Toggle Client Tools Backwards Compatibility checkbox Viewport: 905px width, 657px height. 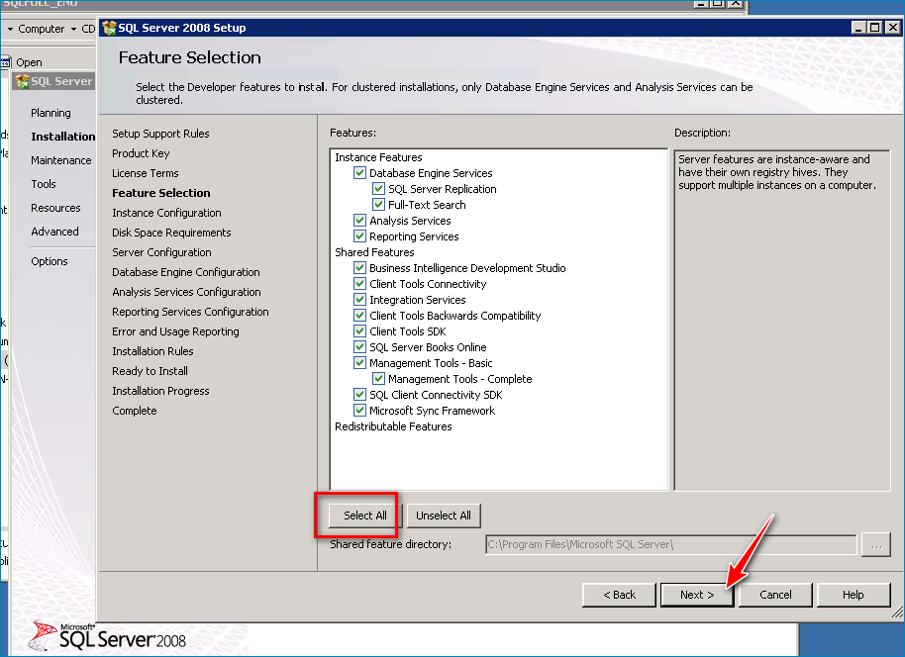coord(359,316)
